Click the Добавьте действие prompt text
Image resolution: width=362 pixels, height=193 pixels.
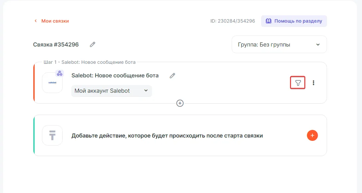167,136
